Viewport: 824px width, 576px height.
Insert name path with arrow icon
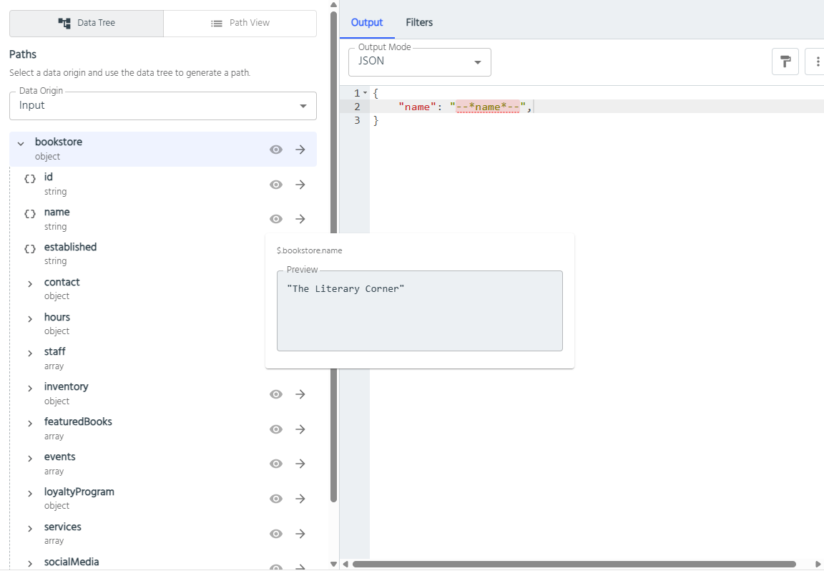pos(300,219)
